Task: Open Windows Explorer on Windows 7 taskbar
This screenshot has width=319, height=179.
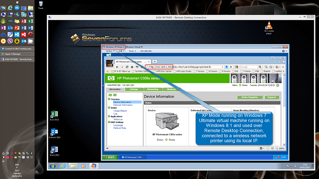Action: pos(73,166)
